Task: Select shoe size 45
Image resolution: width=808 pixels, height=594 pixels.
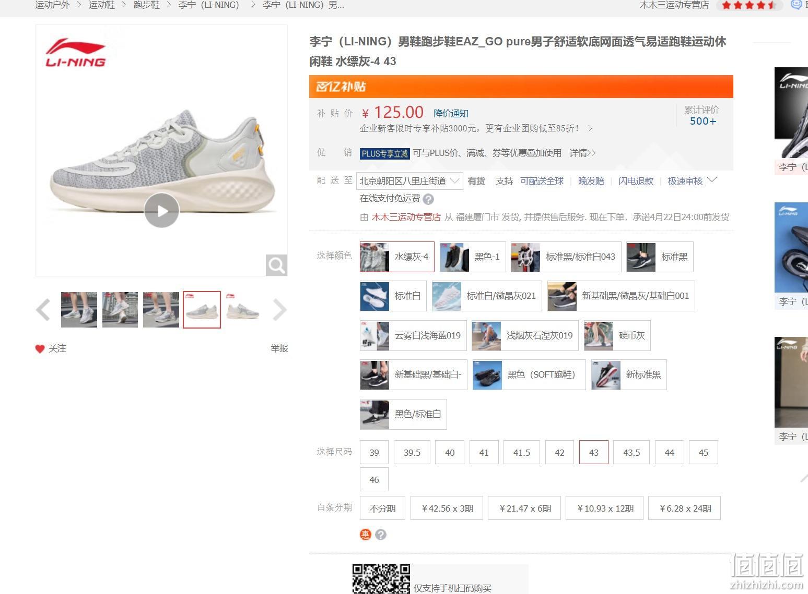Action: pyautogui.click(x=704, y=452)
